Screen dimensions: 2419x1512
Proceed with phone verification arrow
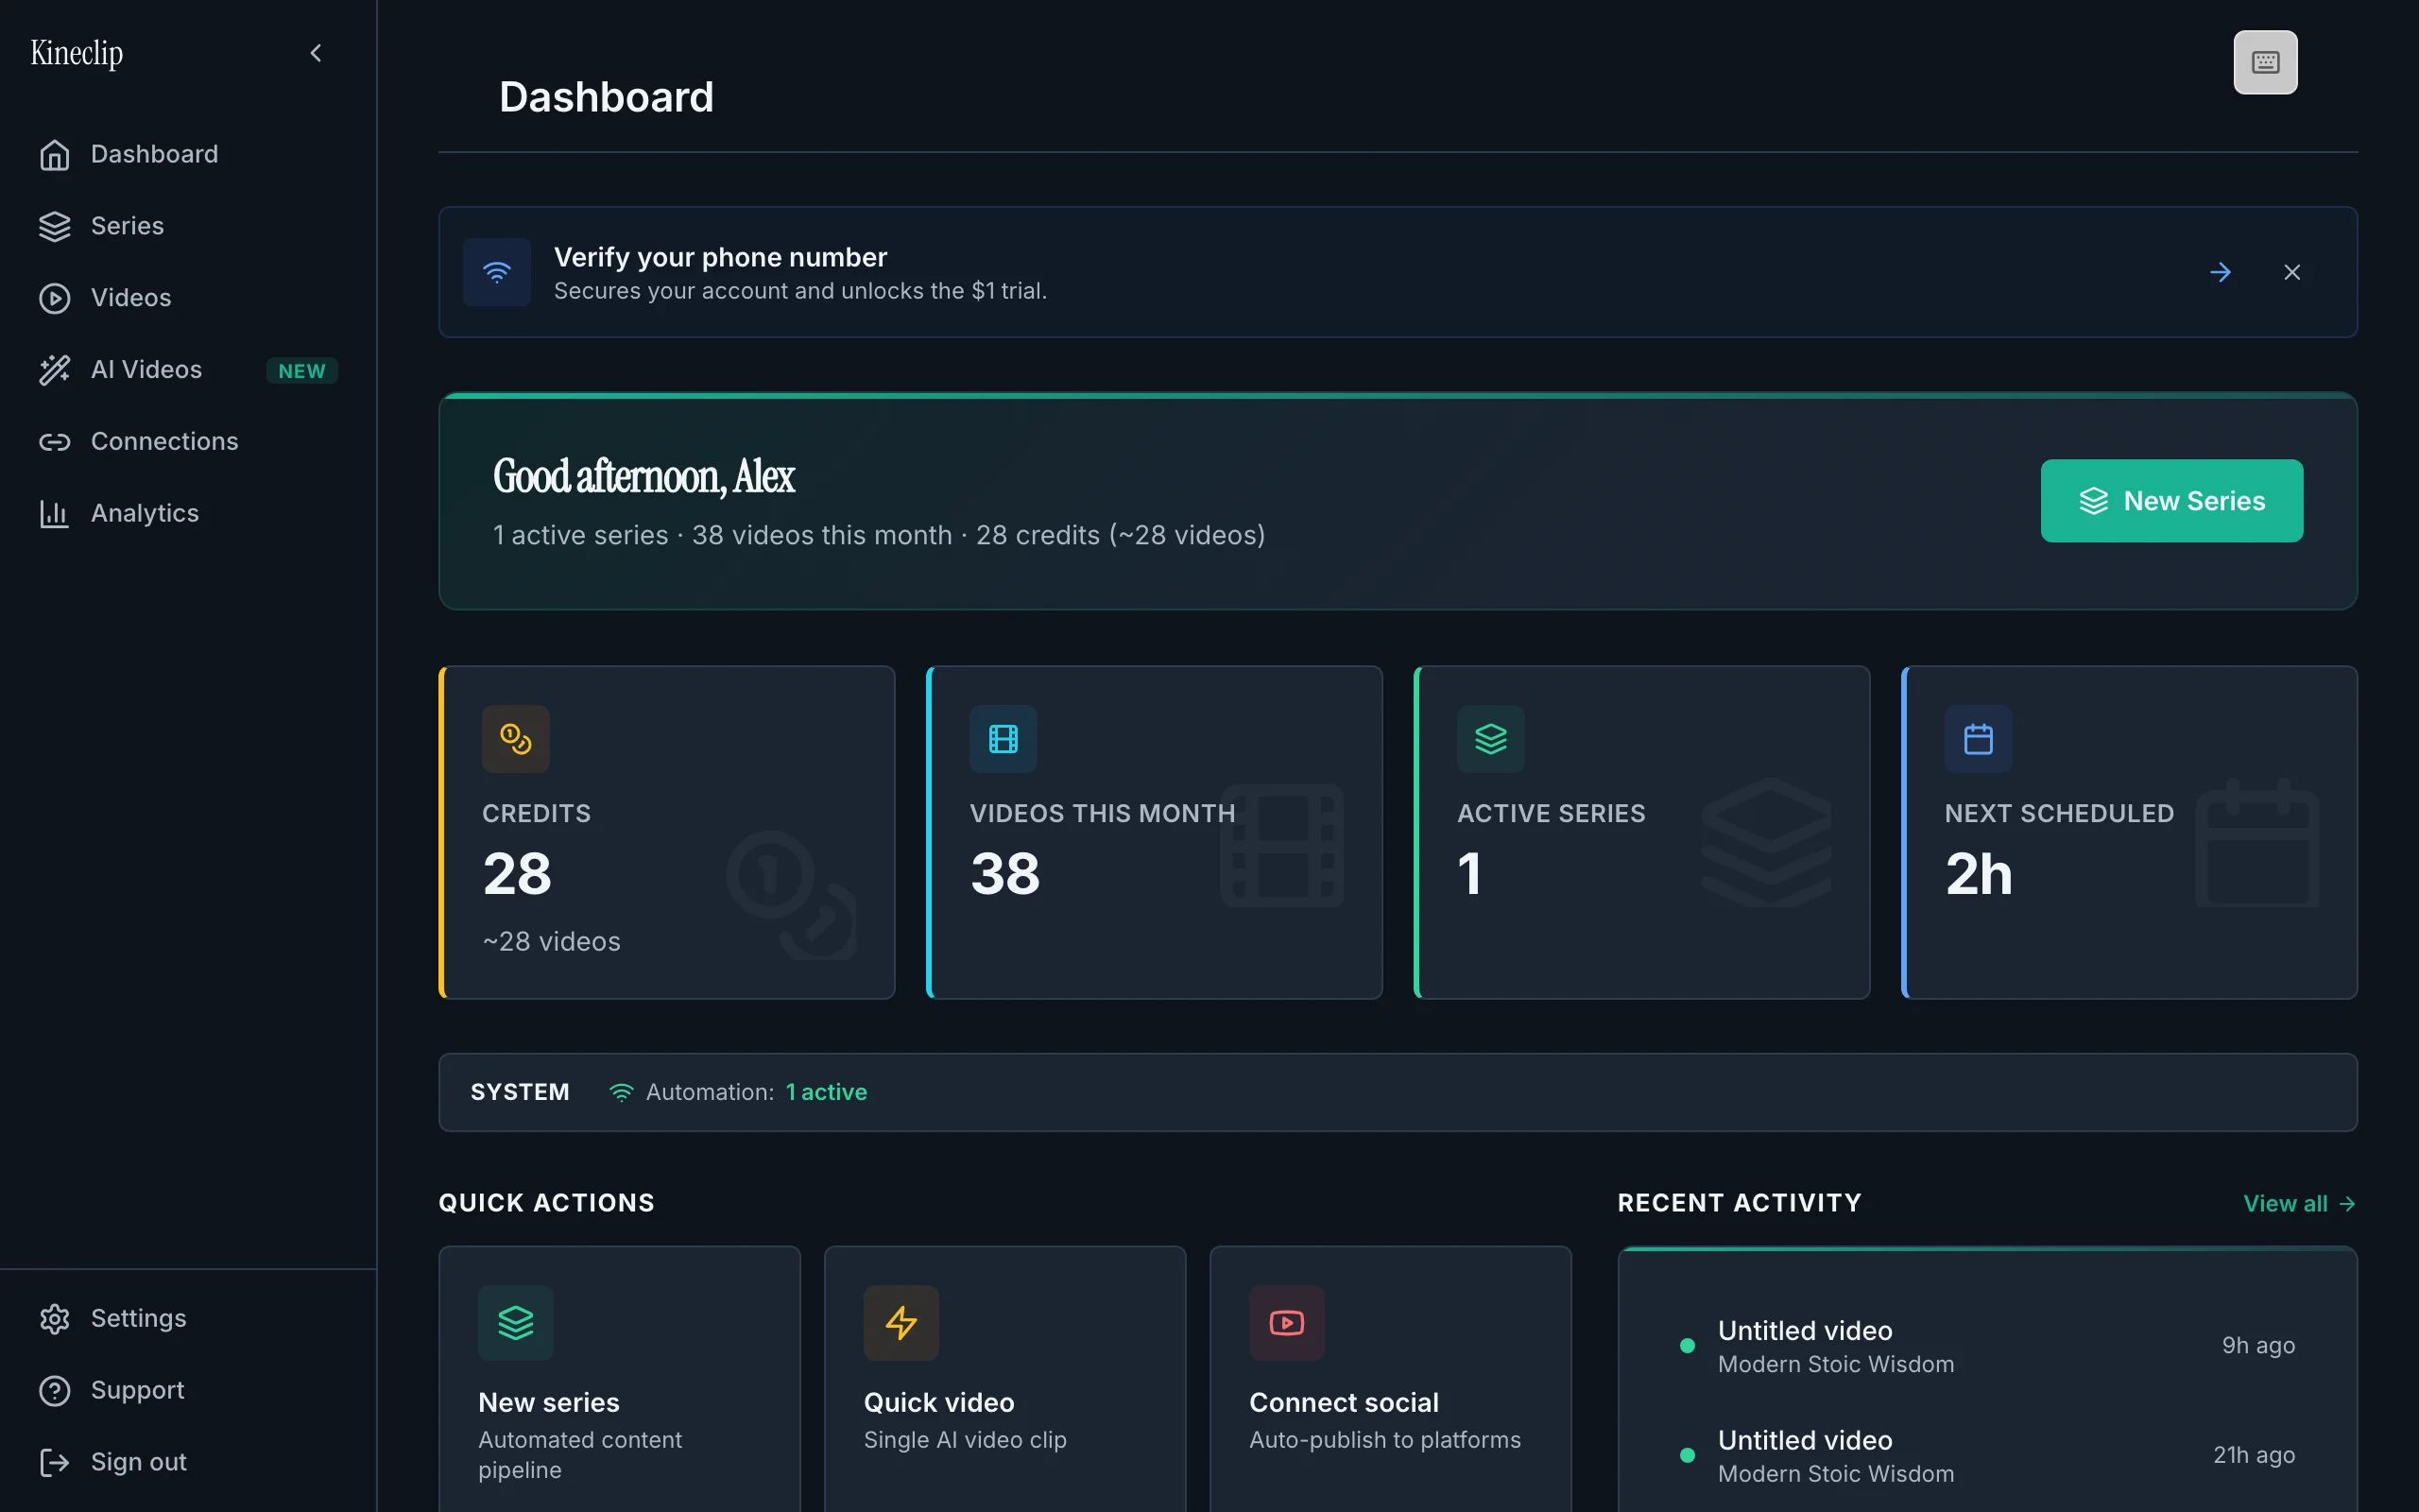point(2220,272)
